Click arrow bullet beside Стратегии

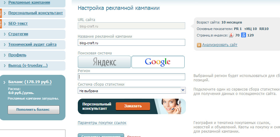click(x=5, y=34)
